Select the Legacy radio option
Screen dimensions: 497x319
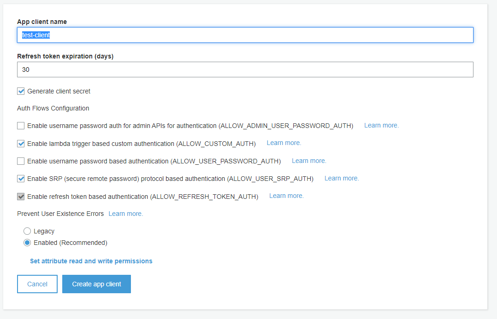(x=27, y=231)
